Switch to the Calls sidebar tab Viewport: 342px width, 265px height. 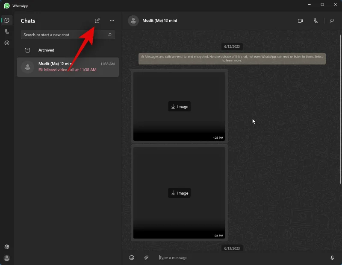click(x=7, y=32)
